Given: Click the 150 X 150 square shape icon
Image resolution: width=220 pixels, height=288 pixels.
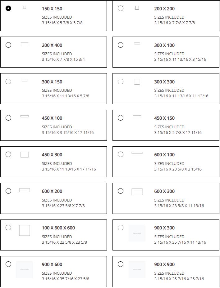Looking at the screenshot, I should point(25,7).
